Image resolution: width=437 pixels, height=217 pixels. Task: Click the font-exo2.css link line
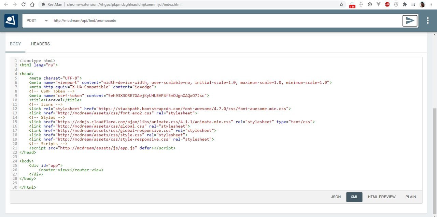[x=113, y=113]
